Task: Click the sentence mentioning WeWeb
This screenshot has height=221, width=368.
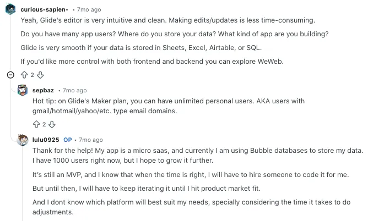Action: 151,61
